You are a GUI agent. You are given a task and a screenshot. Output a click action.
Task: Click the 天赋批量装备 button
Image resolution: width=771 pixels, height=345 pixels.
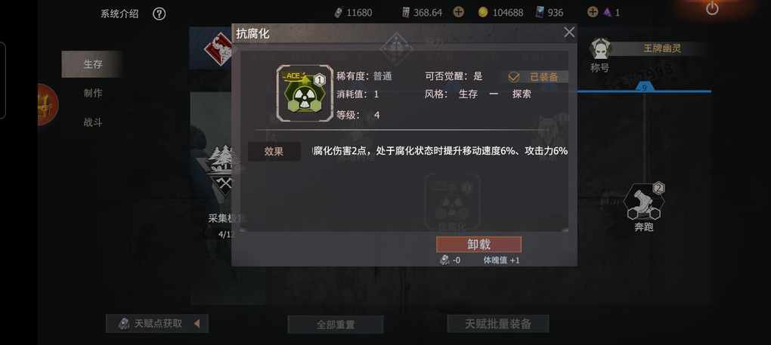click(498, 324)
